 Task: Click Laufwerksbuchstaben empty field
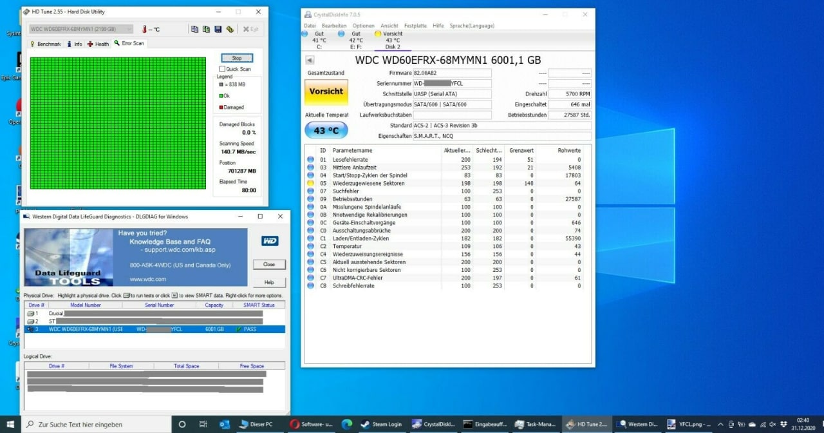[452, 115]
